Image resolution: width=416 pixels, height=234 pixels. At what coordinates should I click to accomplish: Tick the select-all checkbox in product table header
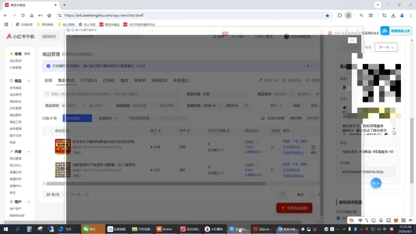coord(47,130)
